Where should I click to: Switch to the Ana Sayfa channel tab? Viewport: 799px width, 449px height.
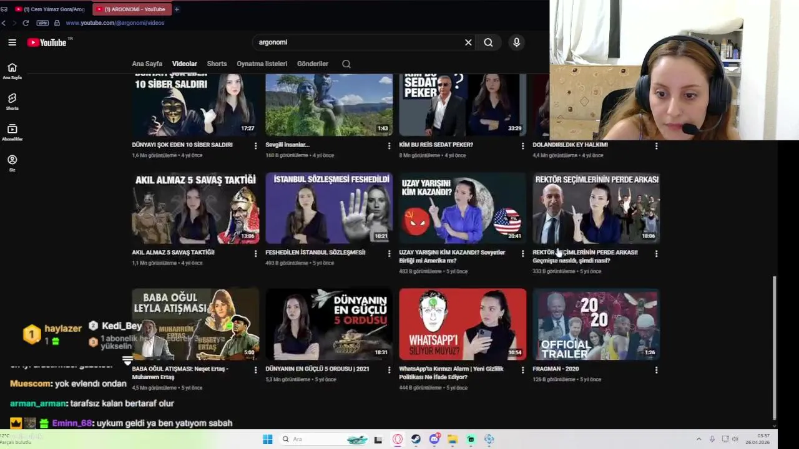click(x=147, y=64)
